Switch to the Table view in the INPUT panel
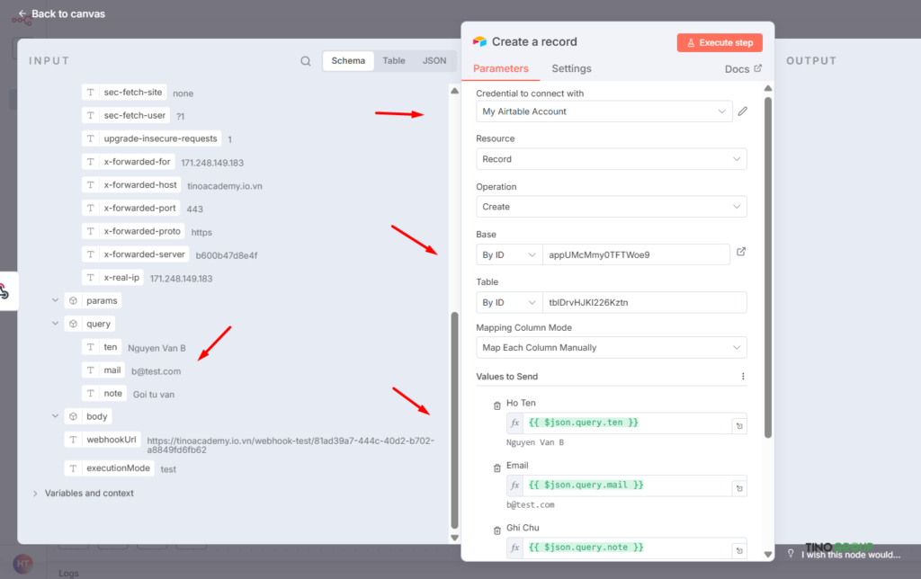The width and height of the screenshot is (921, 579). coord(393,60)
